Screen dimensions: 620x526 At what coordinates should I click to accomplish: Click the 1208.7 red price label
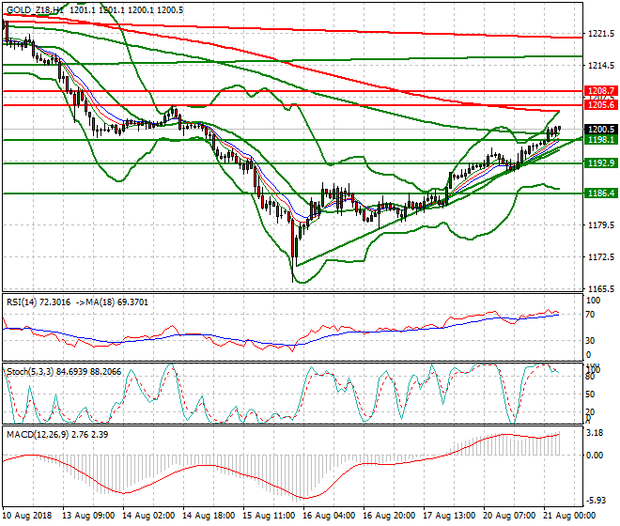[x=600, y=90]
